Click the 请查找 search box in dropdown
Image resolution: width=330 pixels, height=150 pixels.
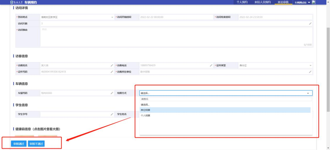(226, 99)
